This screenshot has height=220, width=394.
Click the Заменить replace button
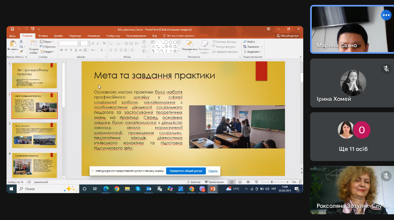(252, 47)
